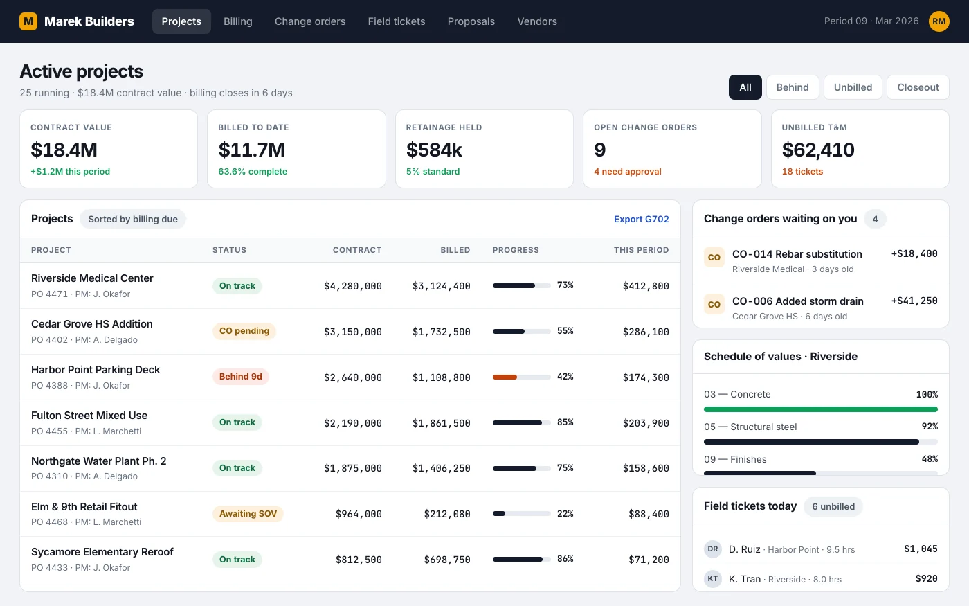Select the All filter

pos(745,87)
